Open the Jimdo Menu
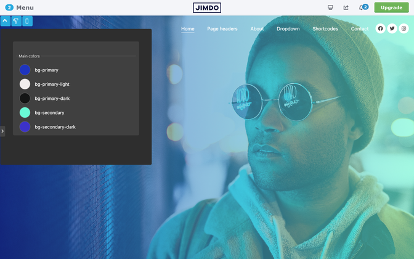414x259 pixels. point(20,7)
